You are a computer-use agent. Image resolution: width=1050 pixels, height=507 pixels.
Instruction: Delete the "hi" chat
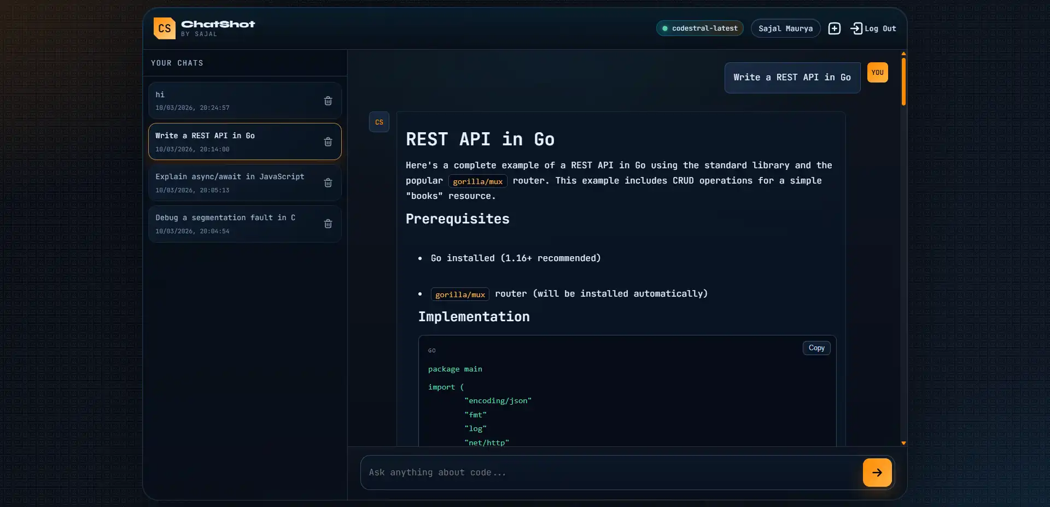[x=328, y=101]
